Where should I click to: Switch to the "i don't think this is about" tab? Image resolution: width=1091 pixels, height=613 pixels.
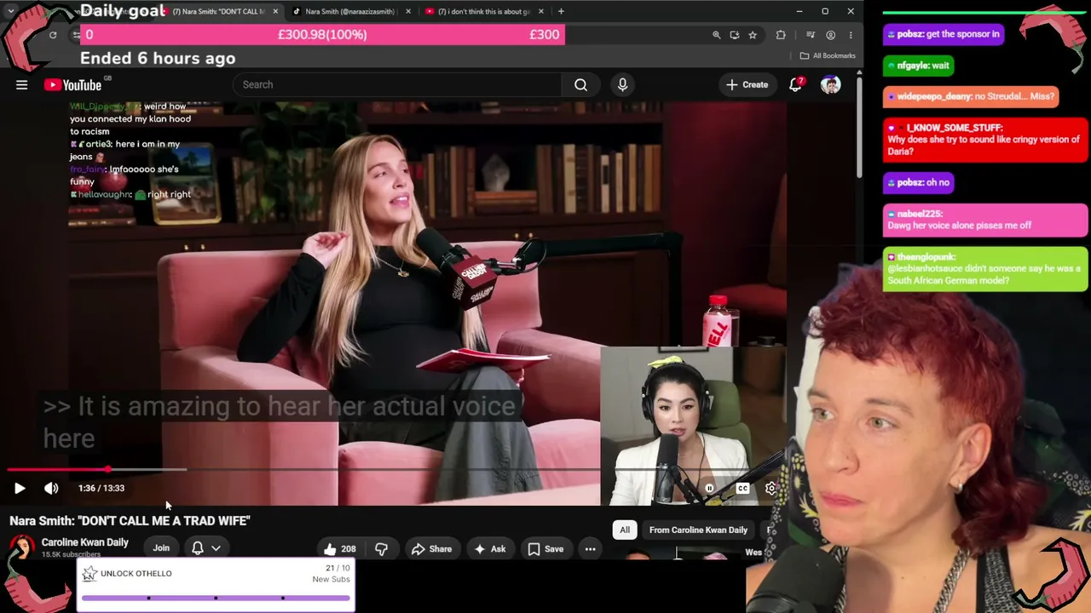(x=483, y=11)
